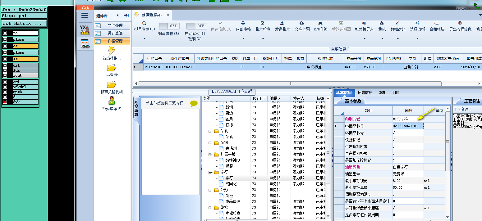Switch to the 拓展信息 tab
The image size is (482, 221).
tap(365, 92)
